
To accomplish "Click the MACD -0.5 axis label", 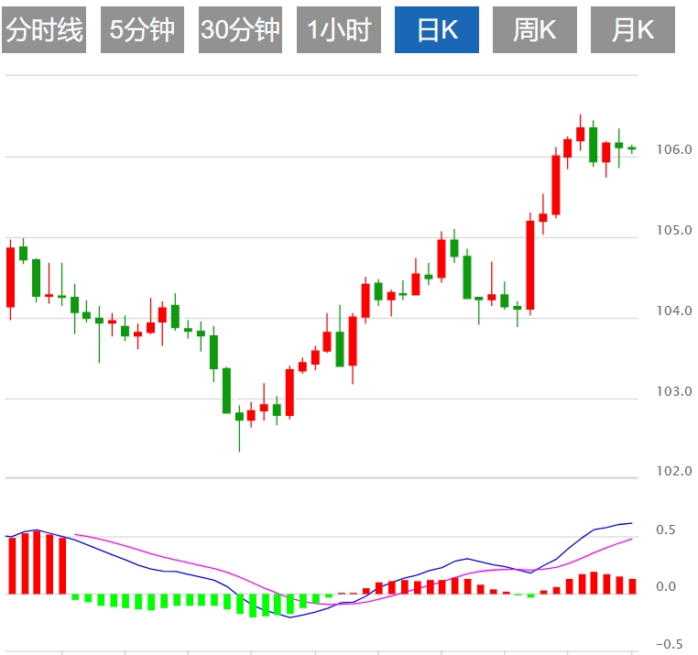I will [669, 644].
